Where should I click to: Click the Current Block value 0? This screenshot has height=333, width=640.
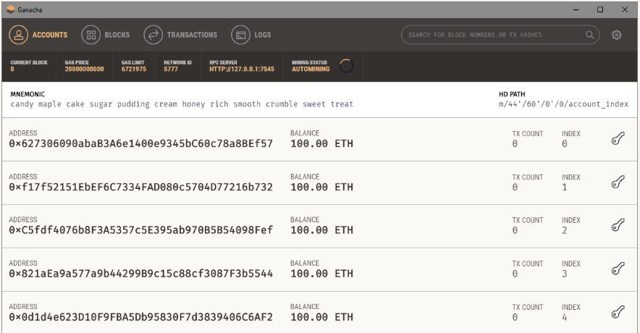coord(12,69)
